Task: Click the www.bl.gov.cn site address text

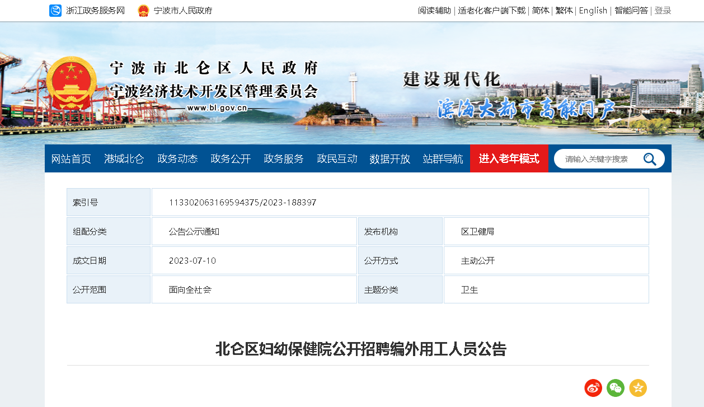Action: [217, 108]
